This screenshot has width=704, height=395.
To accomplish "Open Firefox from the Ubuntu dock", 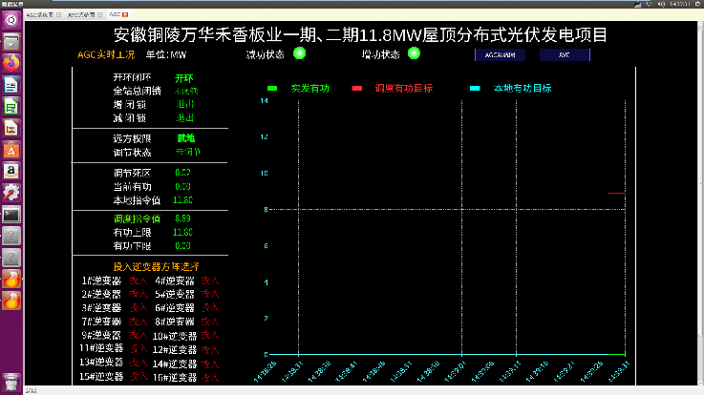I will 11,63.
